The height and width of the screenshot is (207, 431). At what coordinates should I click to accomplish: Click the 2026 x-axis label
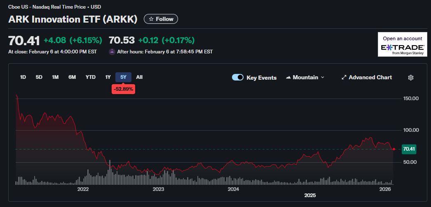coord(385,189)
